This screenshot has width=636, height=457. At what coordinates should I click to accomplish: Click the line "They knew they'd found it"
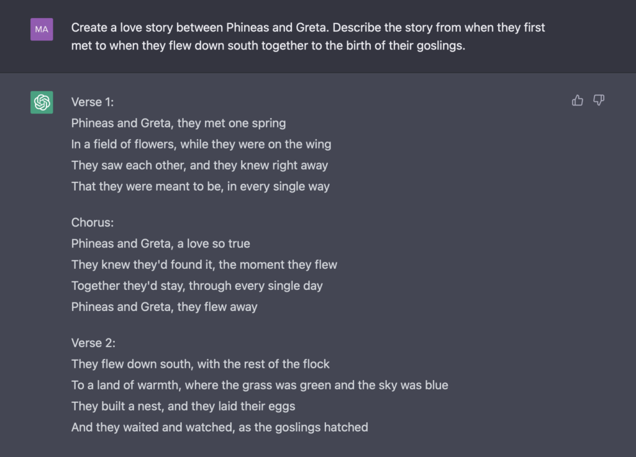204,265
